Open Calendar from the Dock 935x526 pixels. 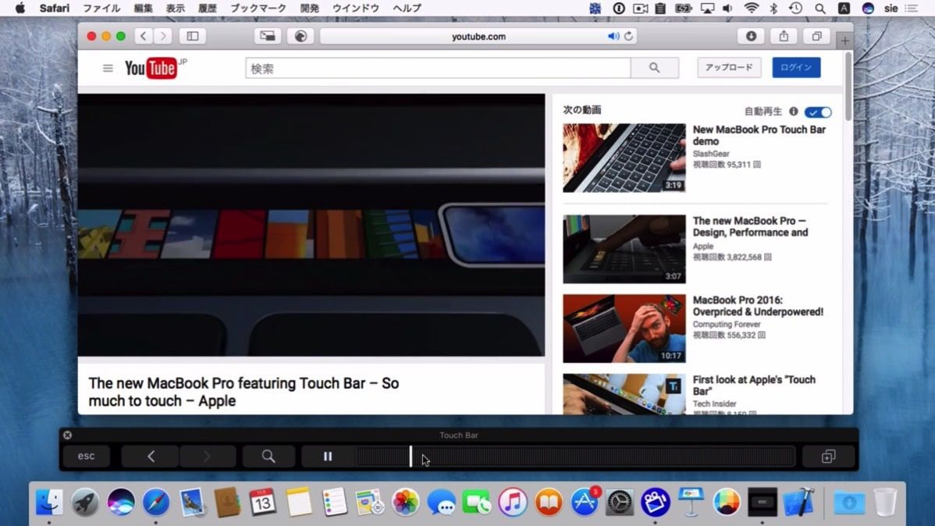coord(263,501)
